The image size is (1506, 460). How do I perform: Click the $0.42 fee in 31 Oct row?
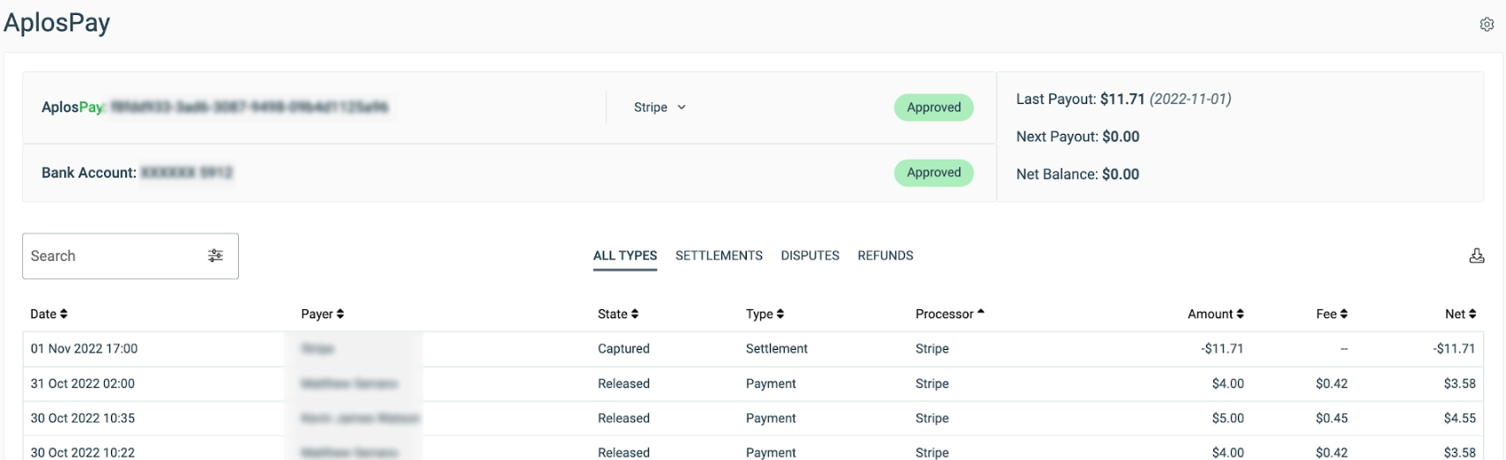(x=1331, y=383)
